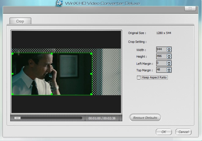This screenshot has width=202, height=141.
Task: Decrease the Left Margin with down arrow
Action: 169,64
